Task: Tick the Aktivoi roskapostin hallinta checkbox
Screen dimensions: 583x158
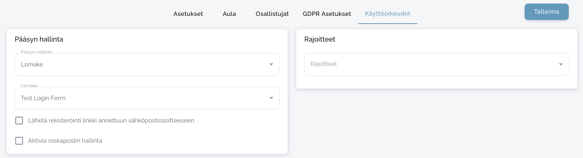Action: 19,141
